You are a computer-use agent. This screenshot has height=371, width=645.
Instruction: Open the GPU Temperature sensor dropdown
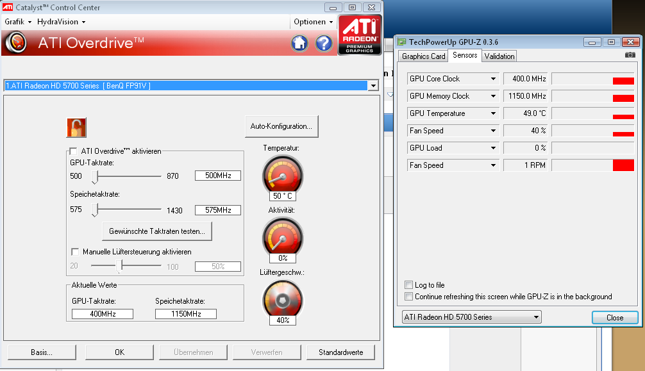click(493, 113)
